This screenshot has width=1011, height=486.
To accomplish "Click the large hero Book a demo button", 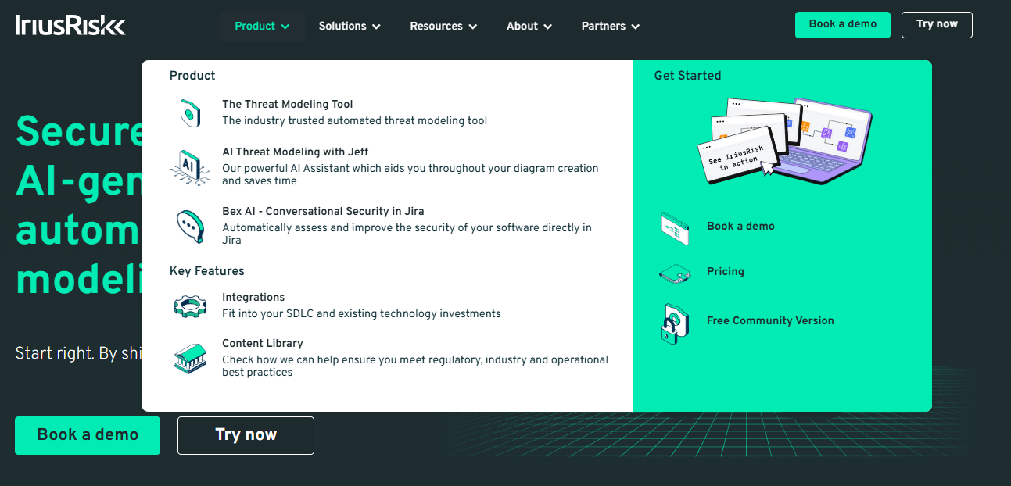I will pyautogui.click(x=88, y=435).
